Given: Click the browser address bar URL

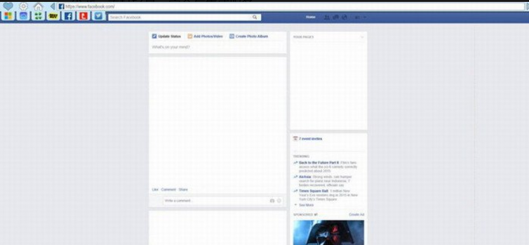Looking at the screenshot, I should [90, 6].
